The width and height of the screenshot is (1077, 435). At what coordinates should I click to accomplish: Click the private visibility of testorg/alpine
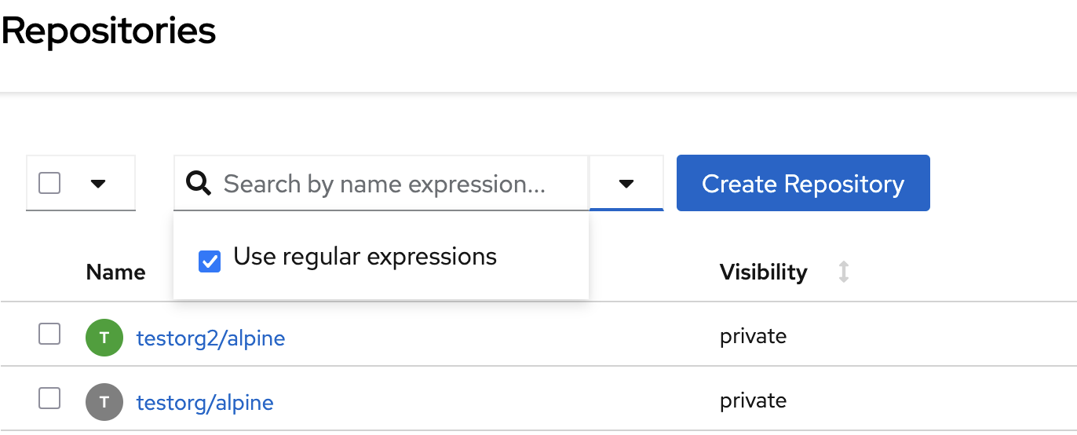tap(753, 401)
